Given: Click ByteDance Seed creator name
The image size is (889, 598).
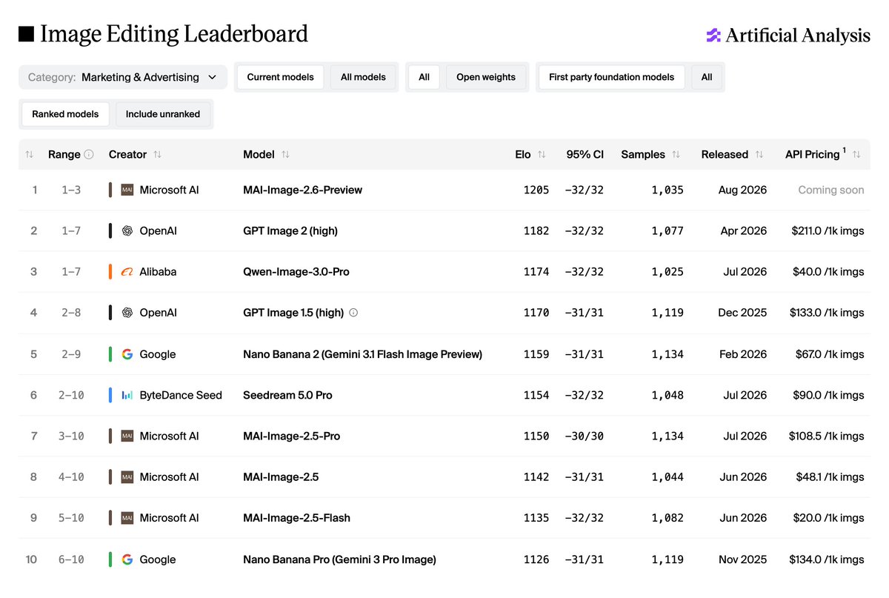Looking at the screenshot, I should (x=181, y=395).
